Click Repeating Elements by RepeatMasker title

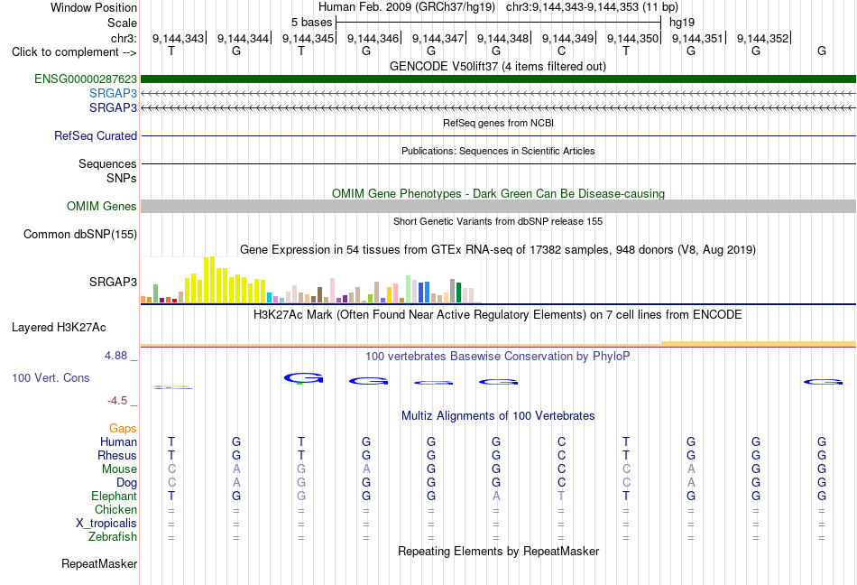point(499,551)
